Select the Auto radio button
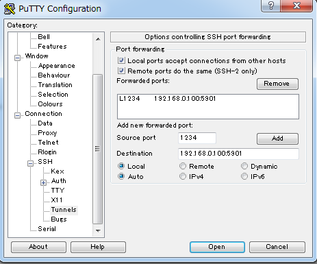Viewport: 317px width, 264px height. point(121,176)
